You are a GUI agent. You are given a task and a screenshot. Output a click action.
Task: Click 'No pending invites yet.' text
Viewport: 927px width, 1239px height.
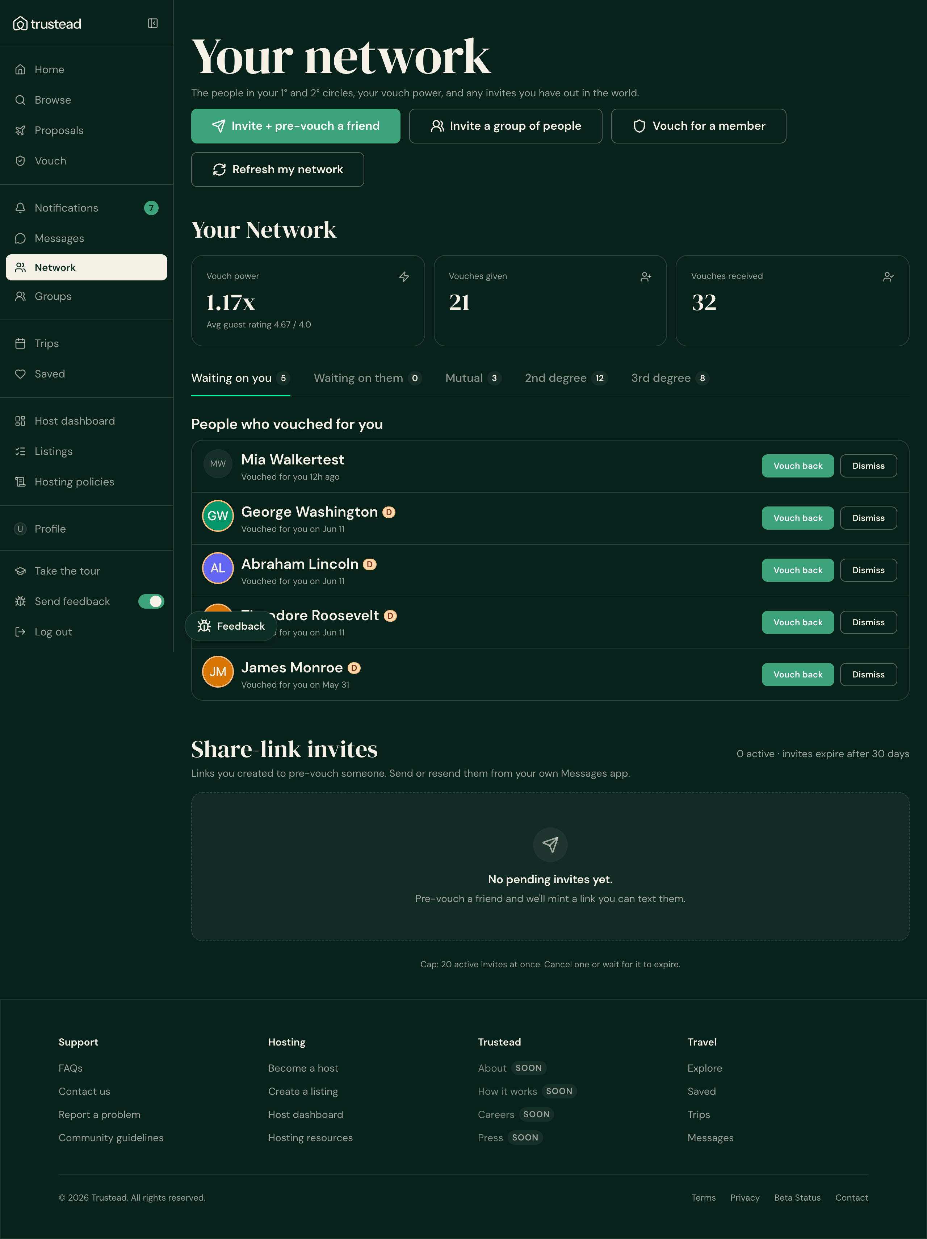pos(550,879)
